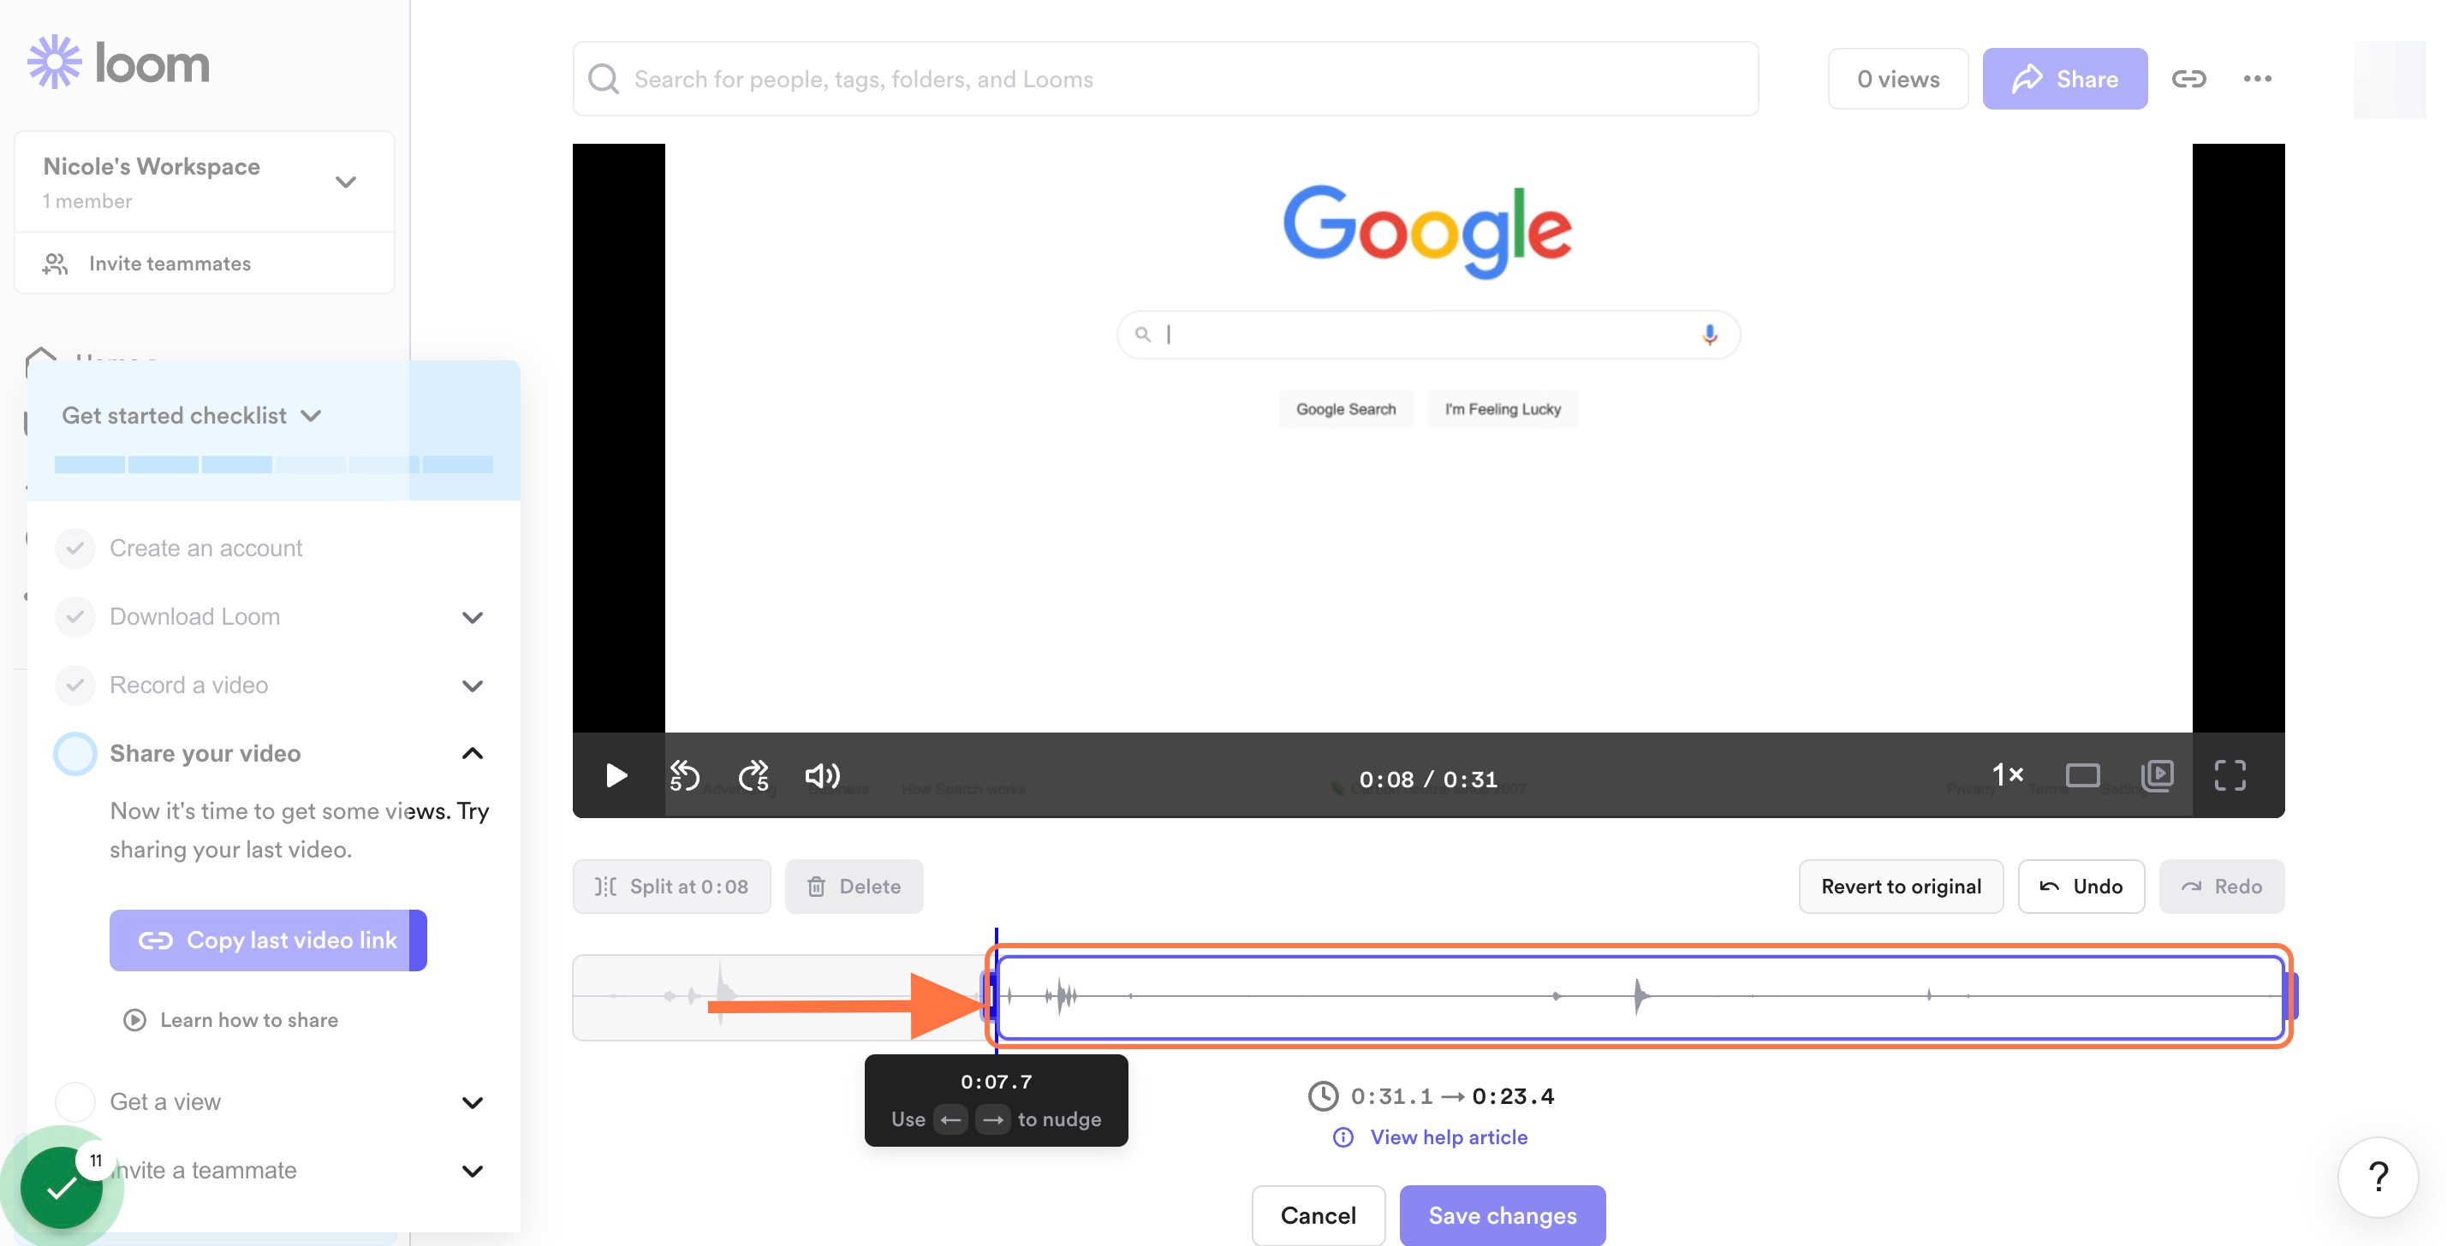Viewport: 2447px width, 1246px height.
Task: Enter fullscreen mode
Action: 2230,776
